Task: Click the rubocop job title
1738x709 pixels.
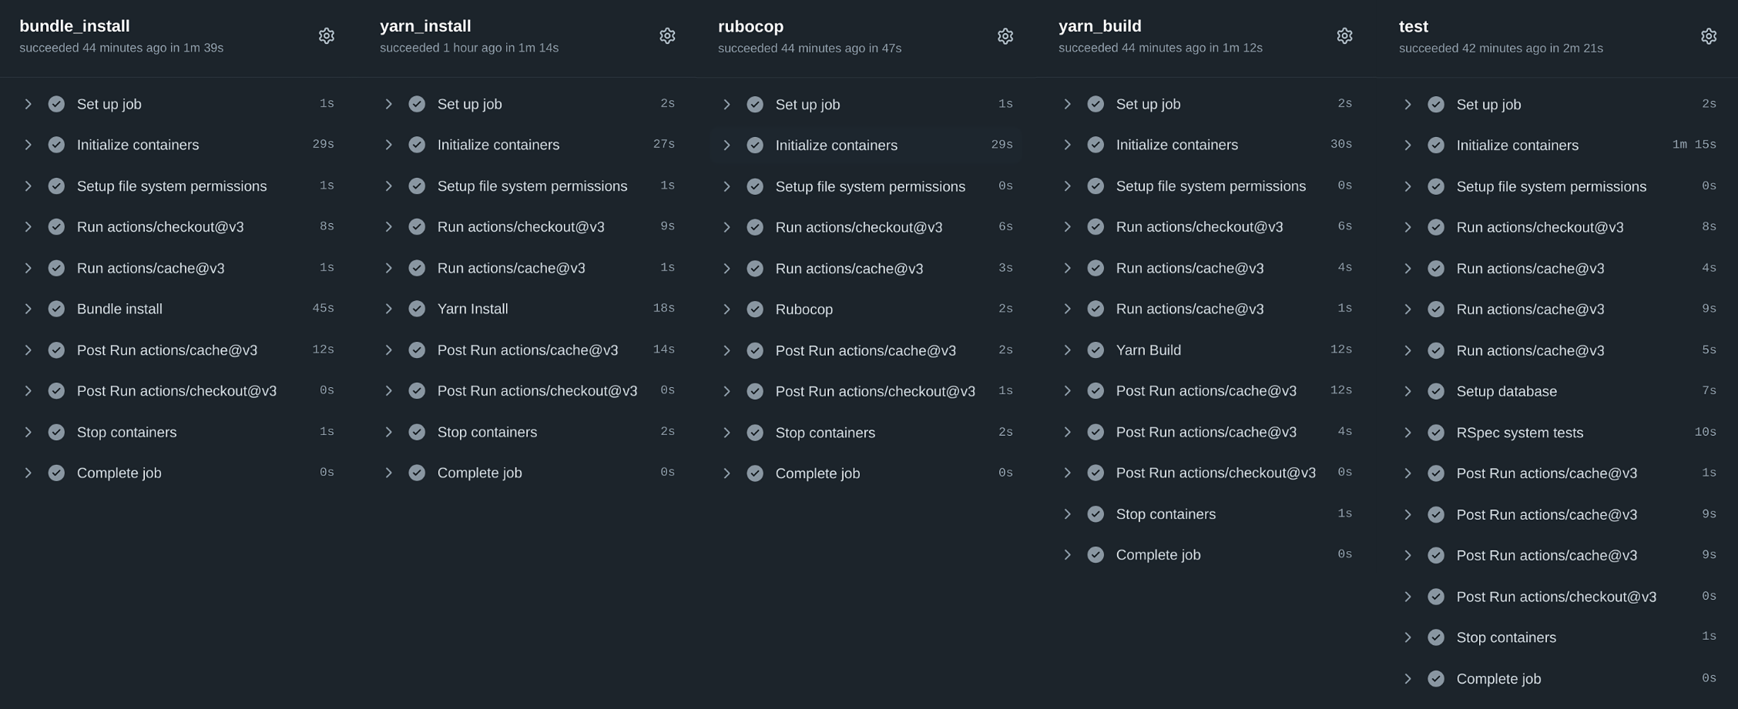Action: pyautogui.click(x=751, y=26)
